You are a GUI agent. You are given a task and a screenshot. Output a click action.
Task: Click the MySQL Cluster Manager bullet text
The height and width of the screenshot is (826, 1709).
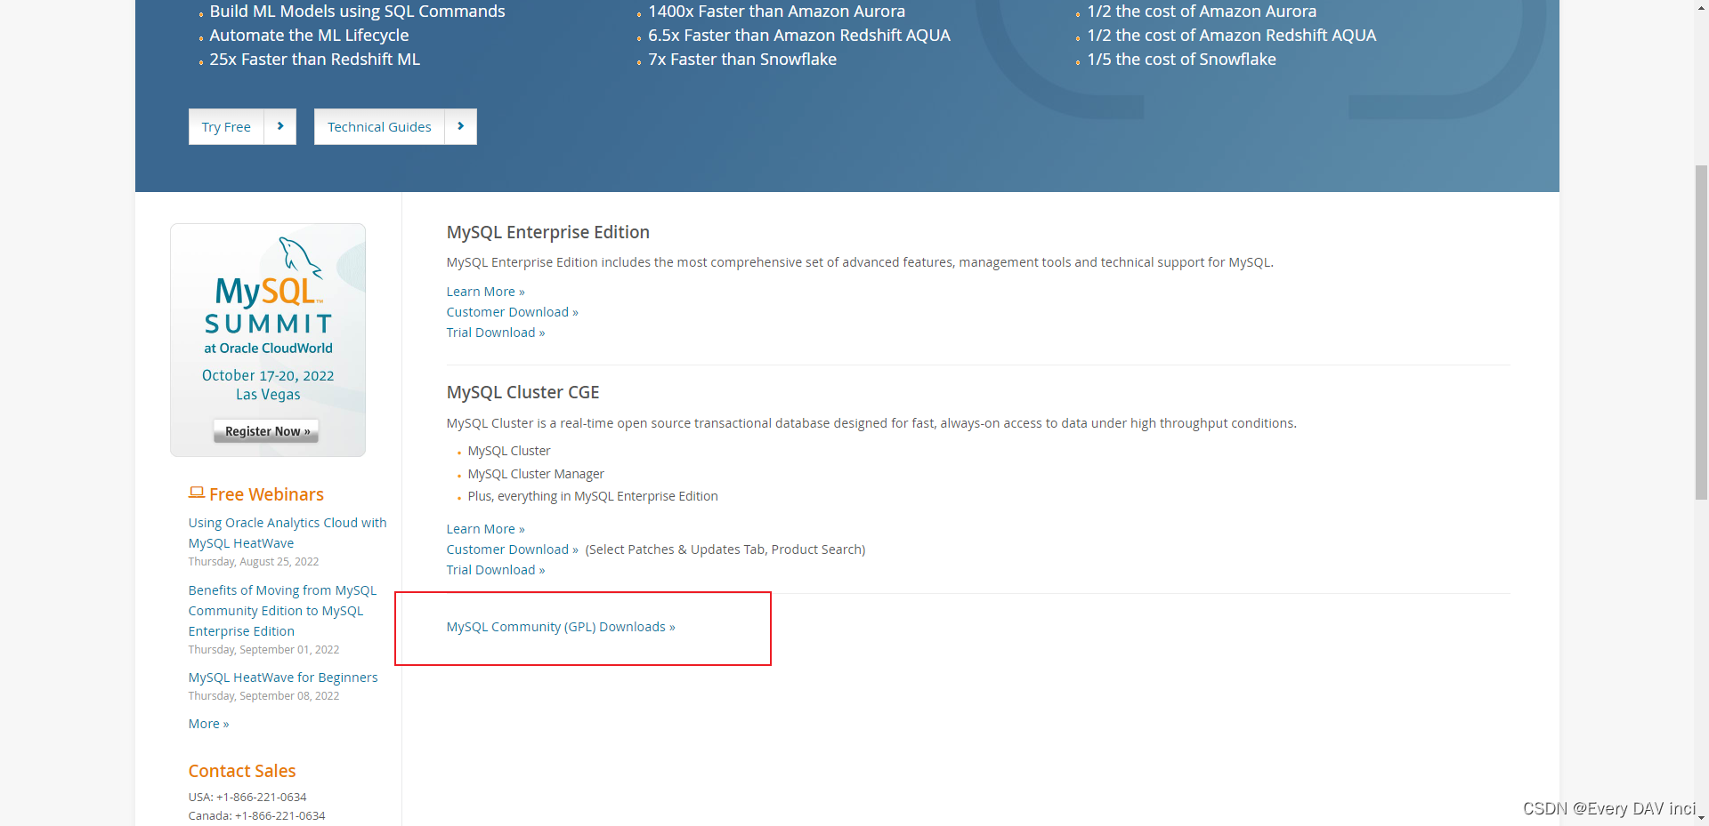click(536, 474)
